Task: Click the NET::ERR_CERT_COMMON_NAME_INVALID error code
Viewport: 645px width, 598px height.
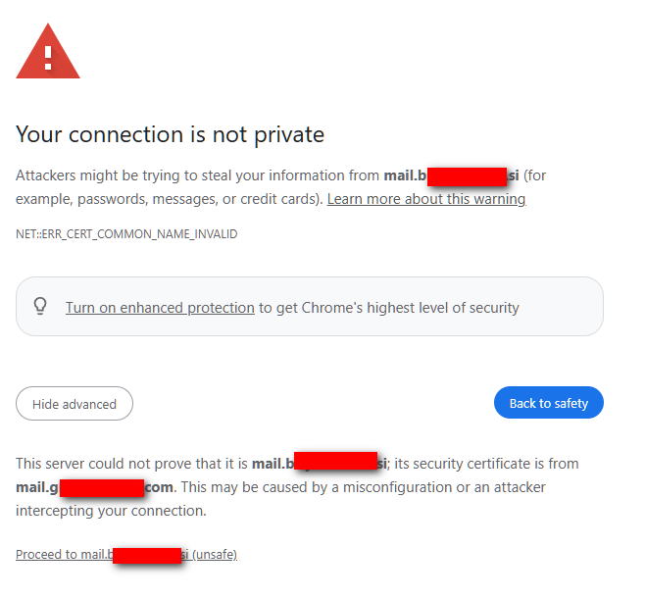Action: 126,234
